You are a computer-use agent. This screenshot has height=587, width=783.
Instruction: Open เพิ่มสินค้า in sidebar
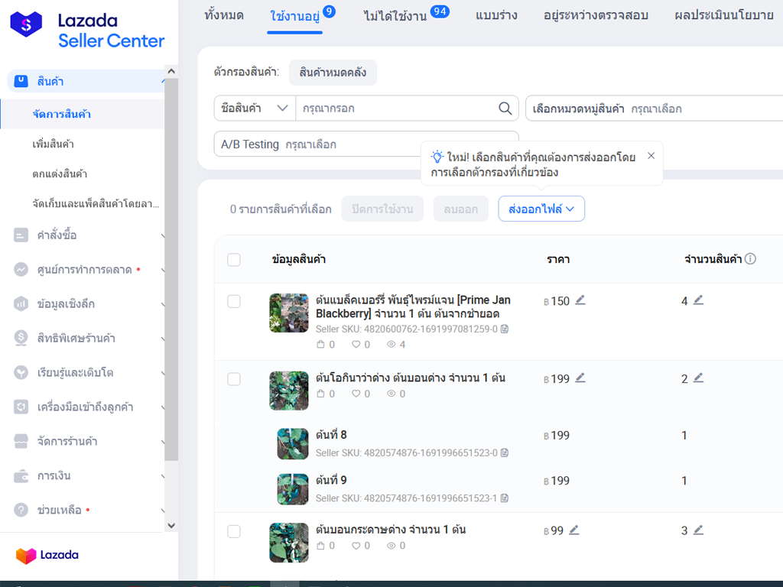[x=54, y=144]
